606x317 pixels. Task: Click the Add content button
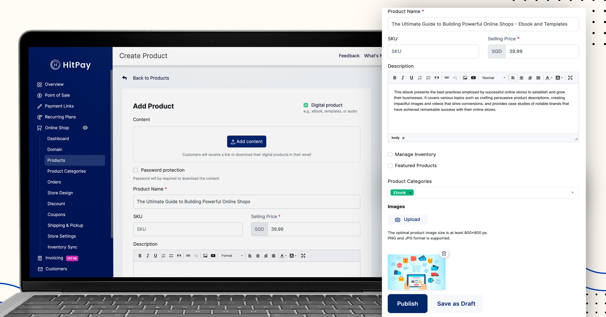click(x=247, y=142)
